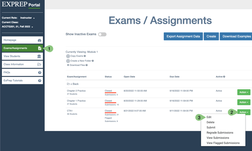
Task: Click help icon next to Create a New Folder
Action: tap(93, 61)
